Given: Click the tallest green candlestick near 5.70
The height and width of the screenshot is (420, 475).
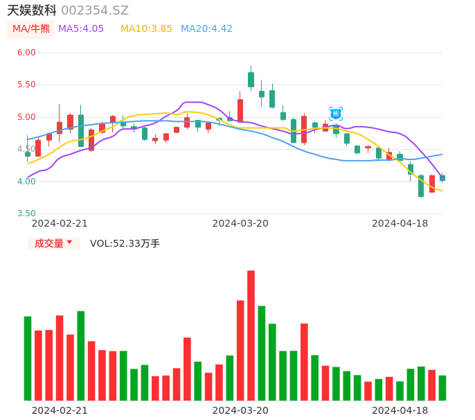Looking at the screenshot, I should (x=251, y=79).
